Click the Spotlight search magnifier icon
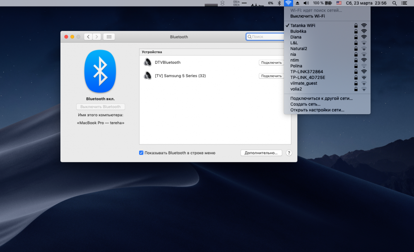This screenshot has width=414, height=252. [x=394, y=3]
